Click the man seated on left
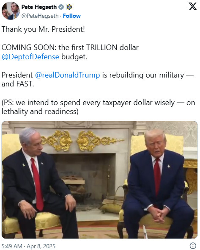 pyautogui.click(x=37, y=183)
